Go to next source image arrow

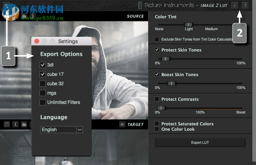tap(33, 16)
